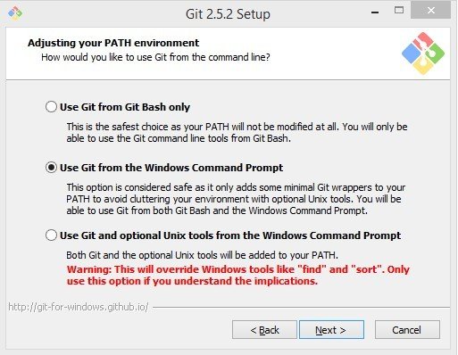Click the Windows Command Prompt option label

tap(171, 168)
